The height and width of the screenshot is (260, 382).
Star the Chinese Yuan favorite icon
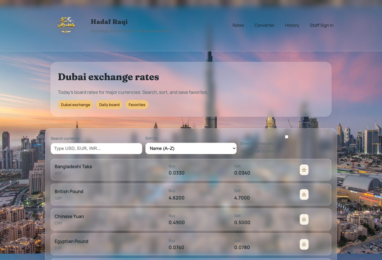point(304,219)
